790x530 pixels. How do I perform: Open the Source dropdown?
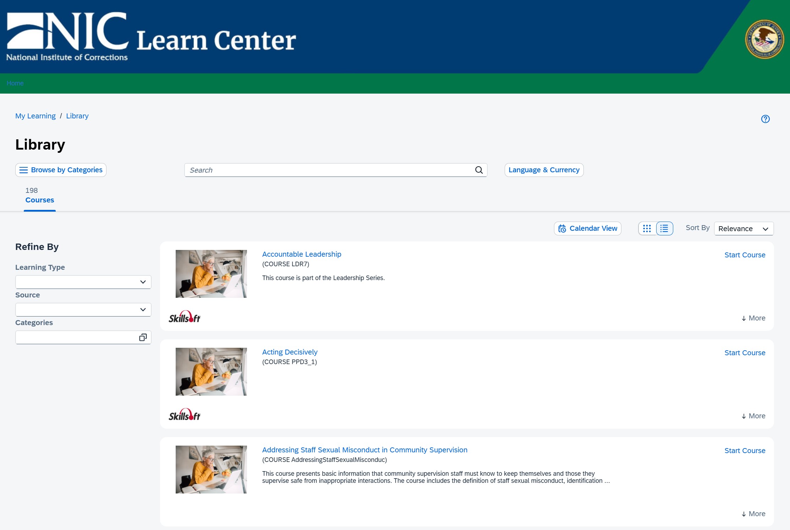(83, 309)
